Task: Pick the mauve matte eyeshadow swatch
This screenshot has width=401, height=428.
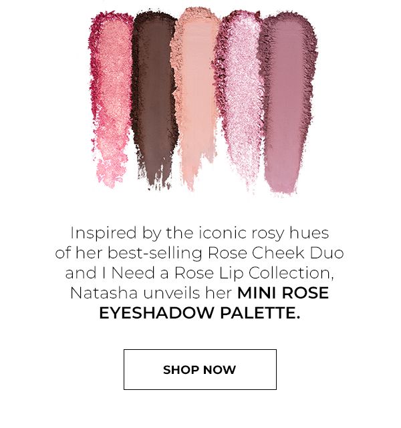Action: coord(287,103)
